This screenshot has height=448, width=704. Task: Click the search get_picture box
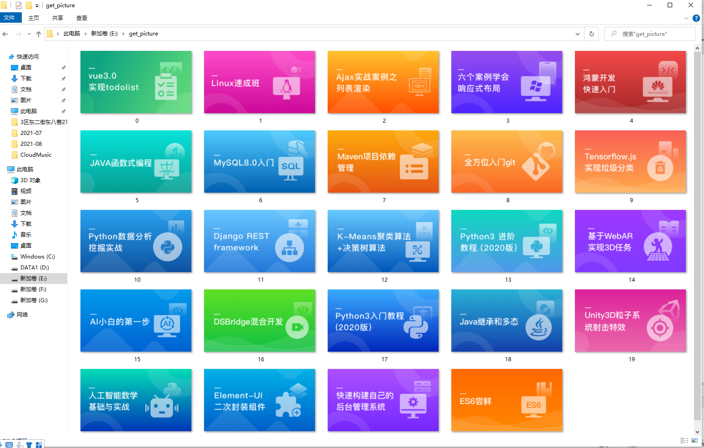650,34
